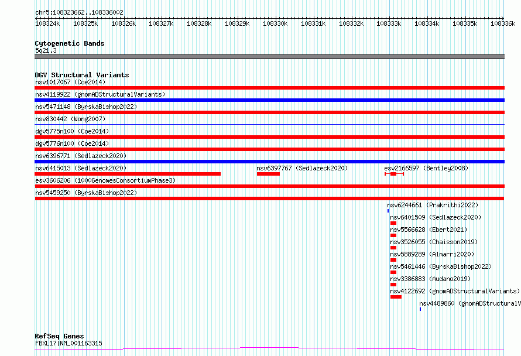Click the thin blue nsv830442 line
This screenshot has width=521, height=356.
(269, 124)
